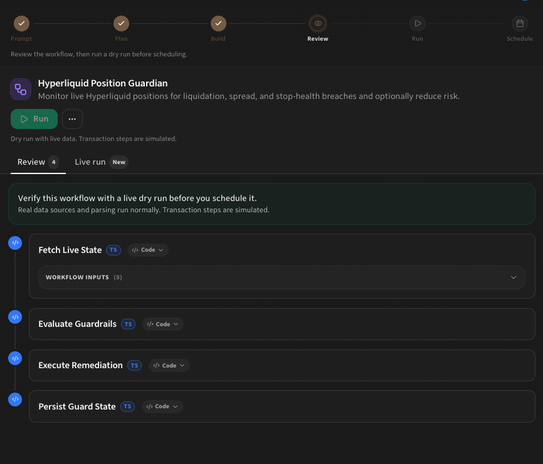Click the green Run button

click(x=34, y=119)
